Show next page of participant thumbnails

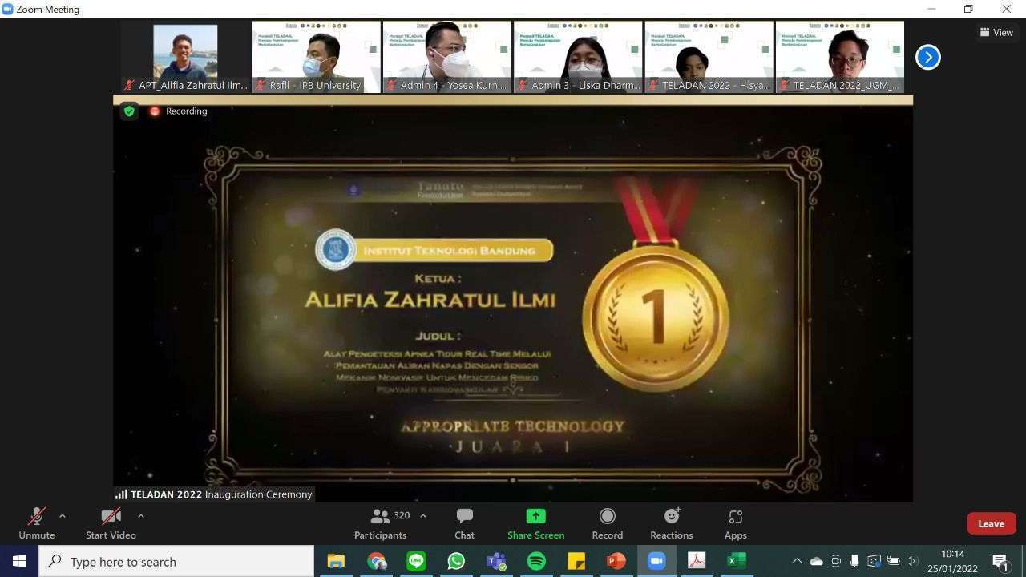pyautogui.click(x=928, y=57)
